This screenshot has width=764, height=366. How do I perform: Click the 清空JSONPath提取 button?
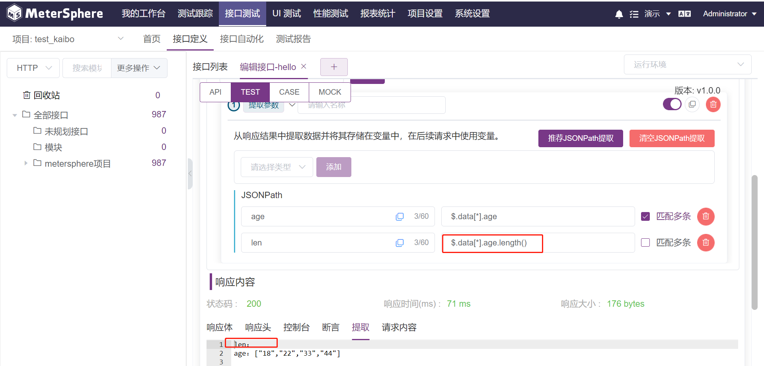[672, 138]
